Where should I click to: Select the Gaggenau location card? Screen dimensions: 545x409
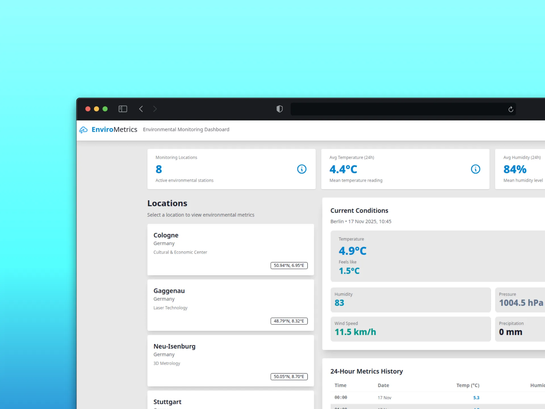click(x=230, y=305)
